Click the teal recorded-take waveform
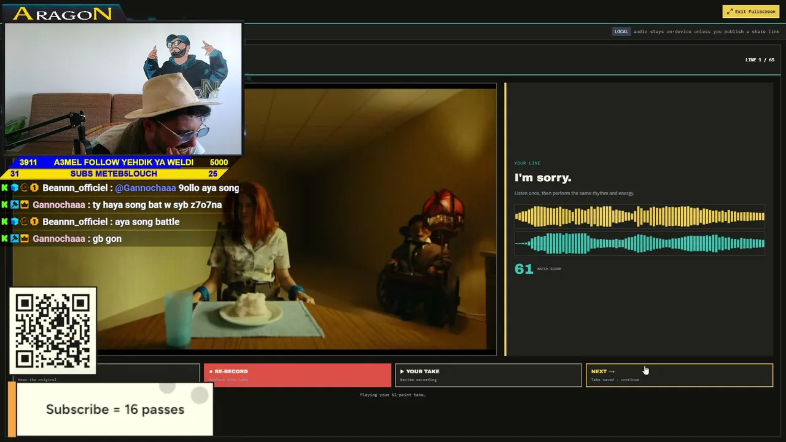Screen dimensions: 786x442 pyautogui.click(x=639, y=244)
